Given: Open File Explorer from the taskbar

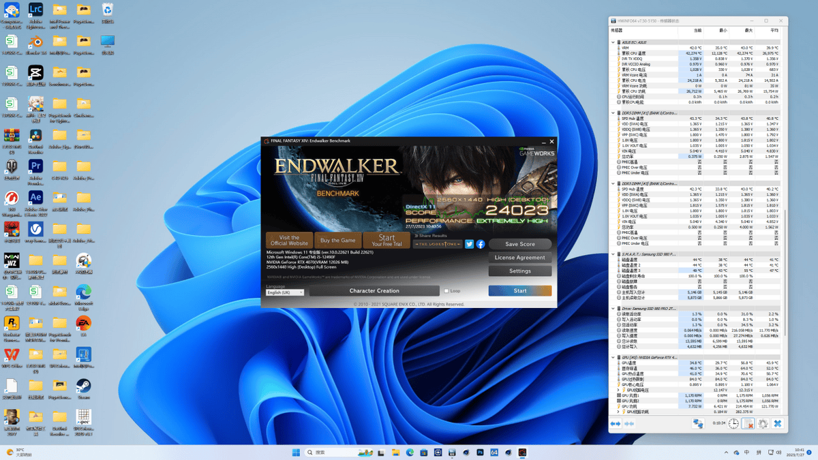Looking at the screenshot, I should [x=395, y=452].
